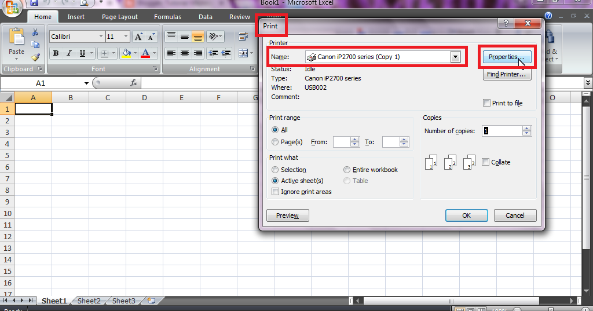Apply the Borders button
Screen dimensions: 593x311
104,53
